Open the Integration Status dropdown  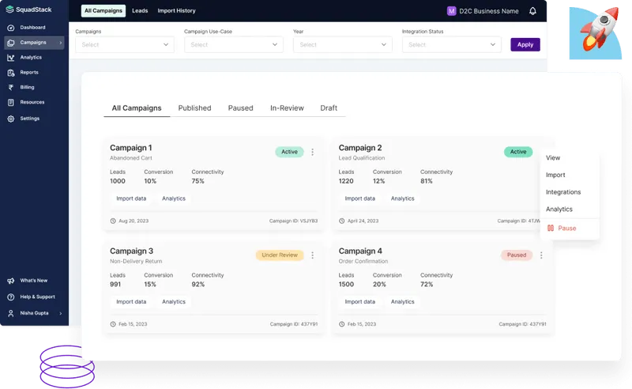[x=451, y=45]
